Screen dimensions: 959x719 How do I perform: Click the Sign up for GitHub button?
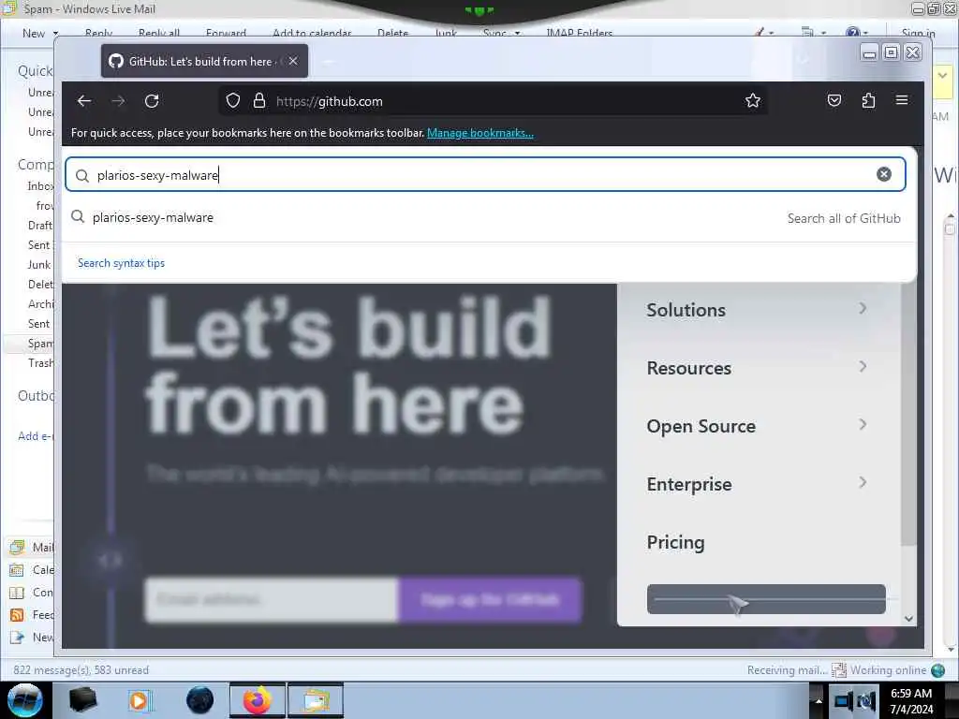pos(489,600)
